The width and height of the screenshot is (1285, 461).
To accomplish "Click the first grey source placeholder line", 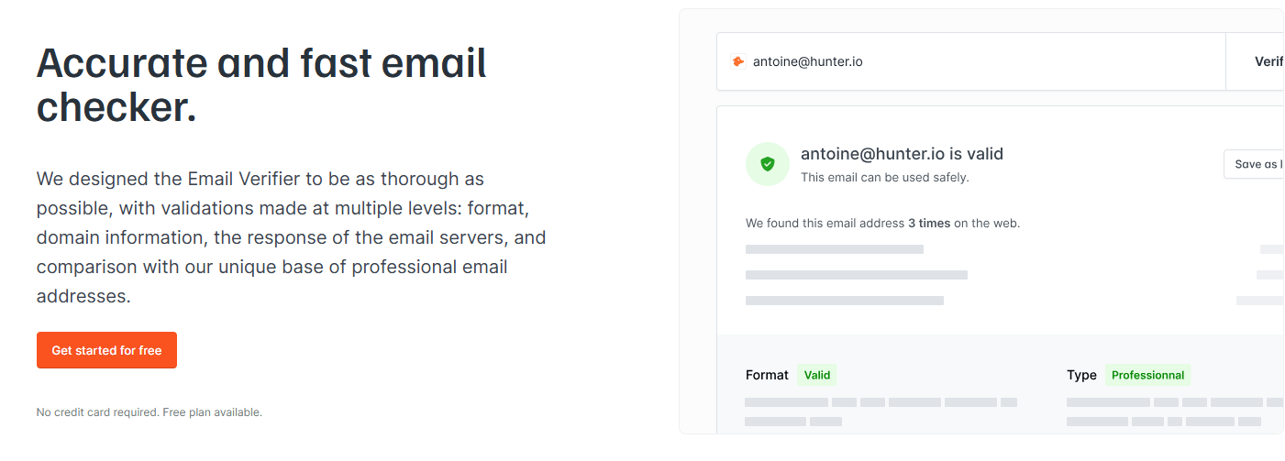I will [835, 249].
